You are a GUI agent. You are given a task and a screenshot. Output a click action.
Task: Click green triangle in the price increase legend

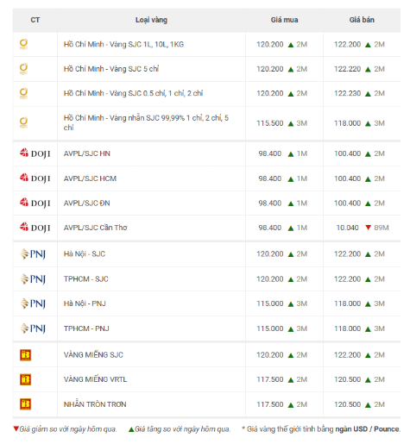coord(131,429)
